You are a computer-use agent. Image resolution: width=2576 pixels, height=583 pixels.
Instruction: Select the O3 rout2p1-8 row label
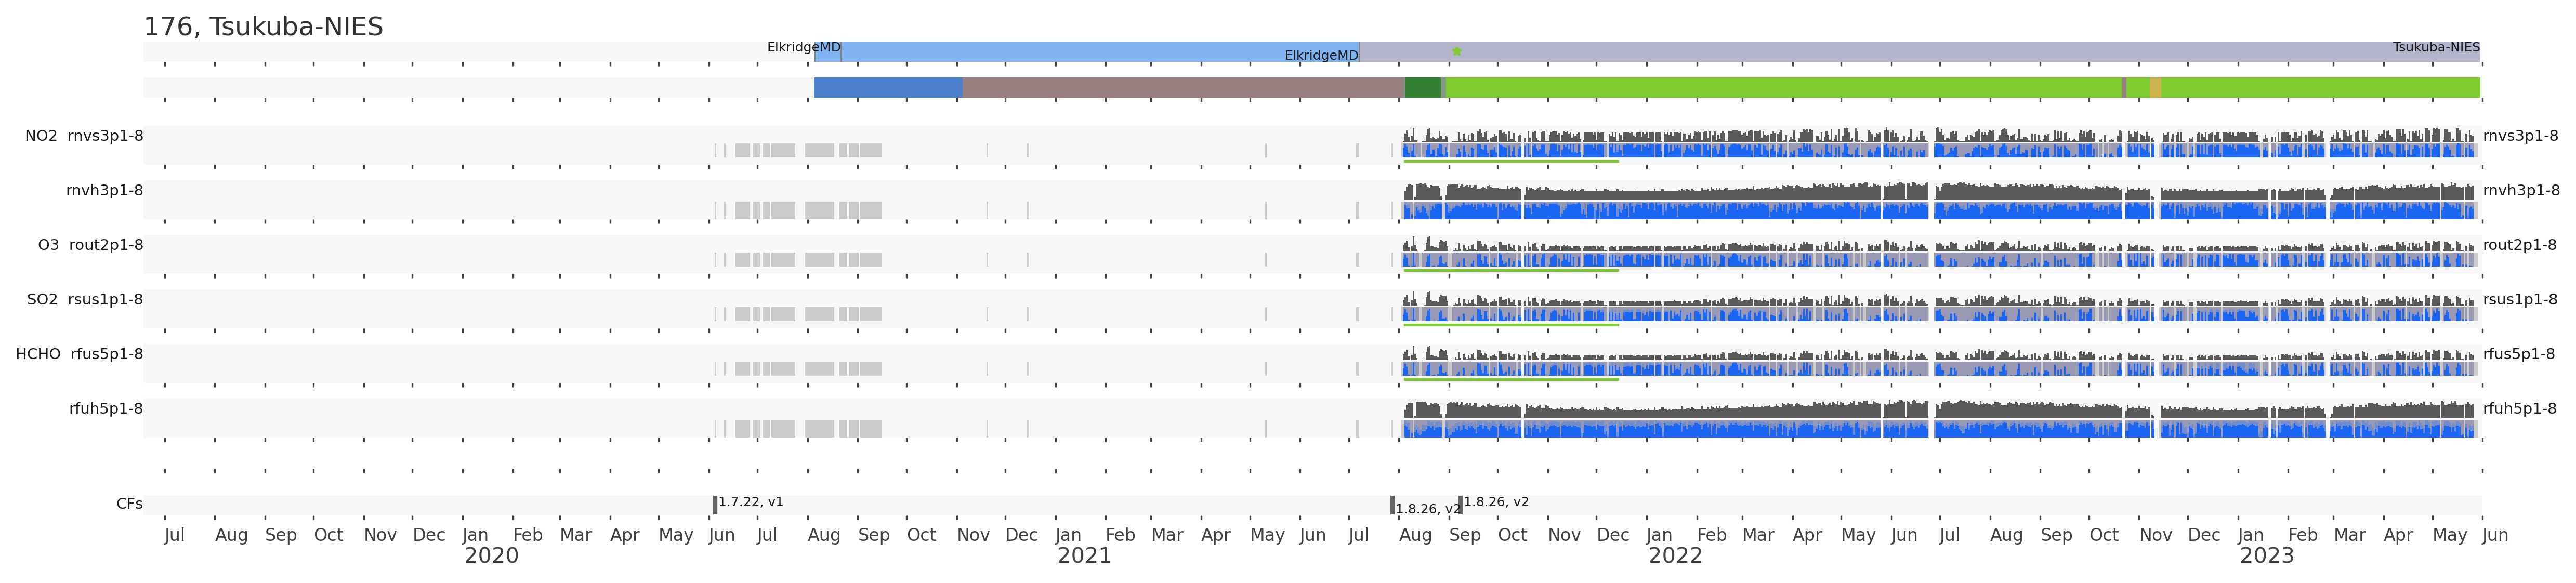pyautogui.click(x=90, y=245)
